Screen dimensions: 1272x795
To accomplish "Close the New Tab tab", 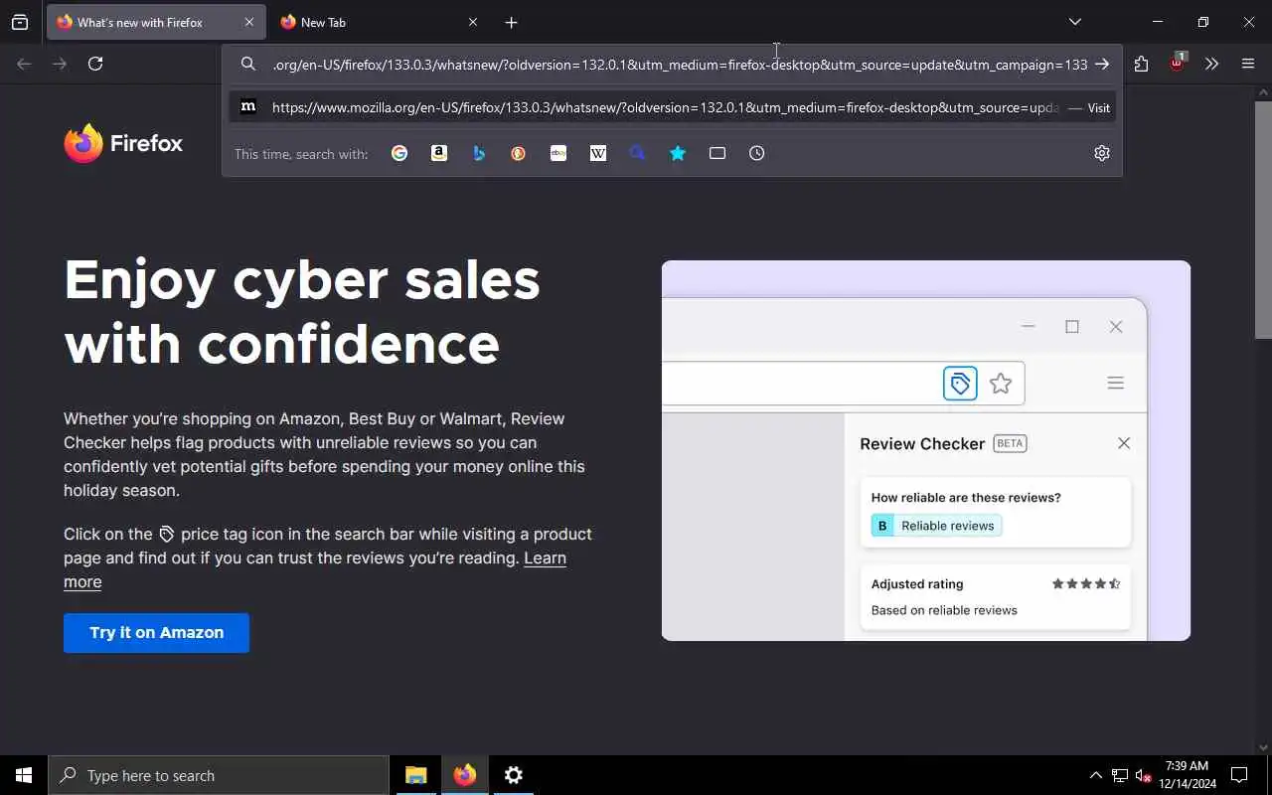I will point(473,22).
